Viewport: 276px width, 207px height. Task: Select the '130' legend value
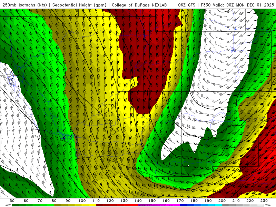tap(124, 201)
